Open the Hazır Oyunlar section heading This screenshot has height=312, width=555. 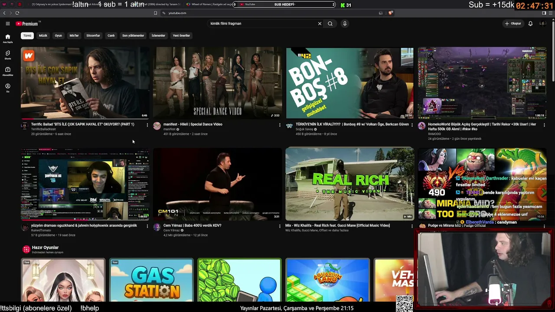point(45,247)
